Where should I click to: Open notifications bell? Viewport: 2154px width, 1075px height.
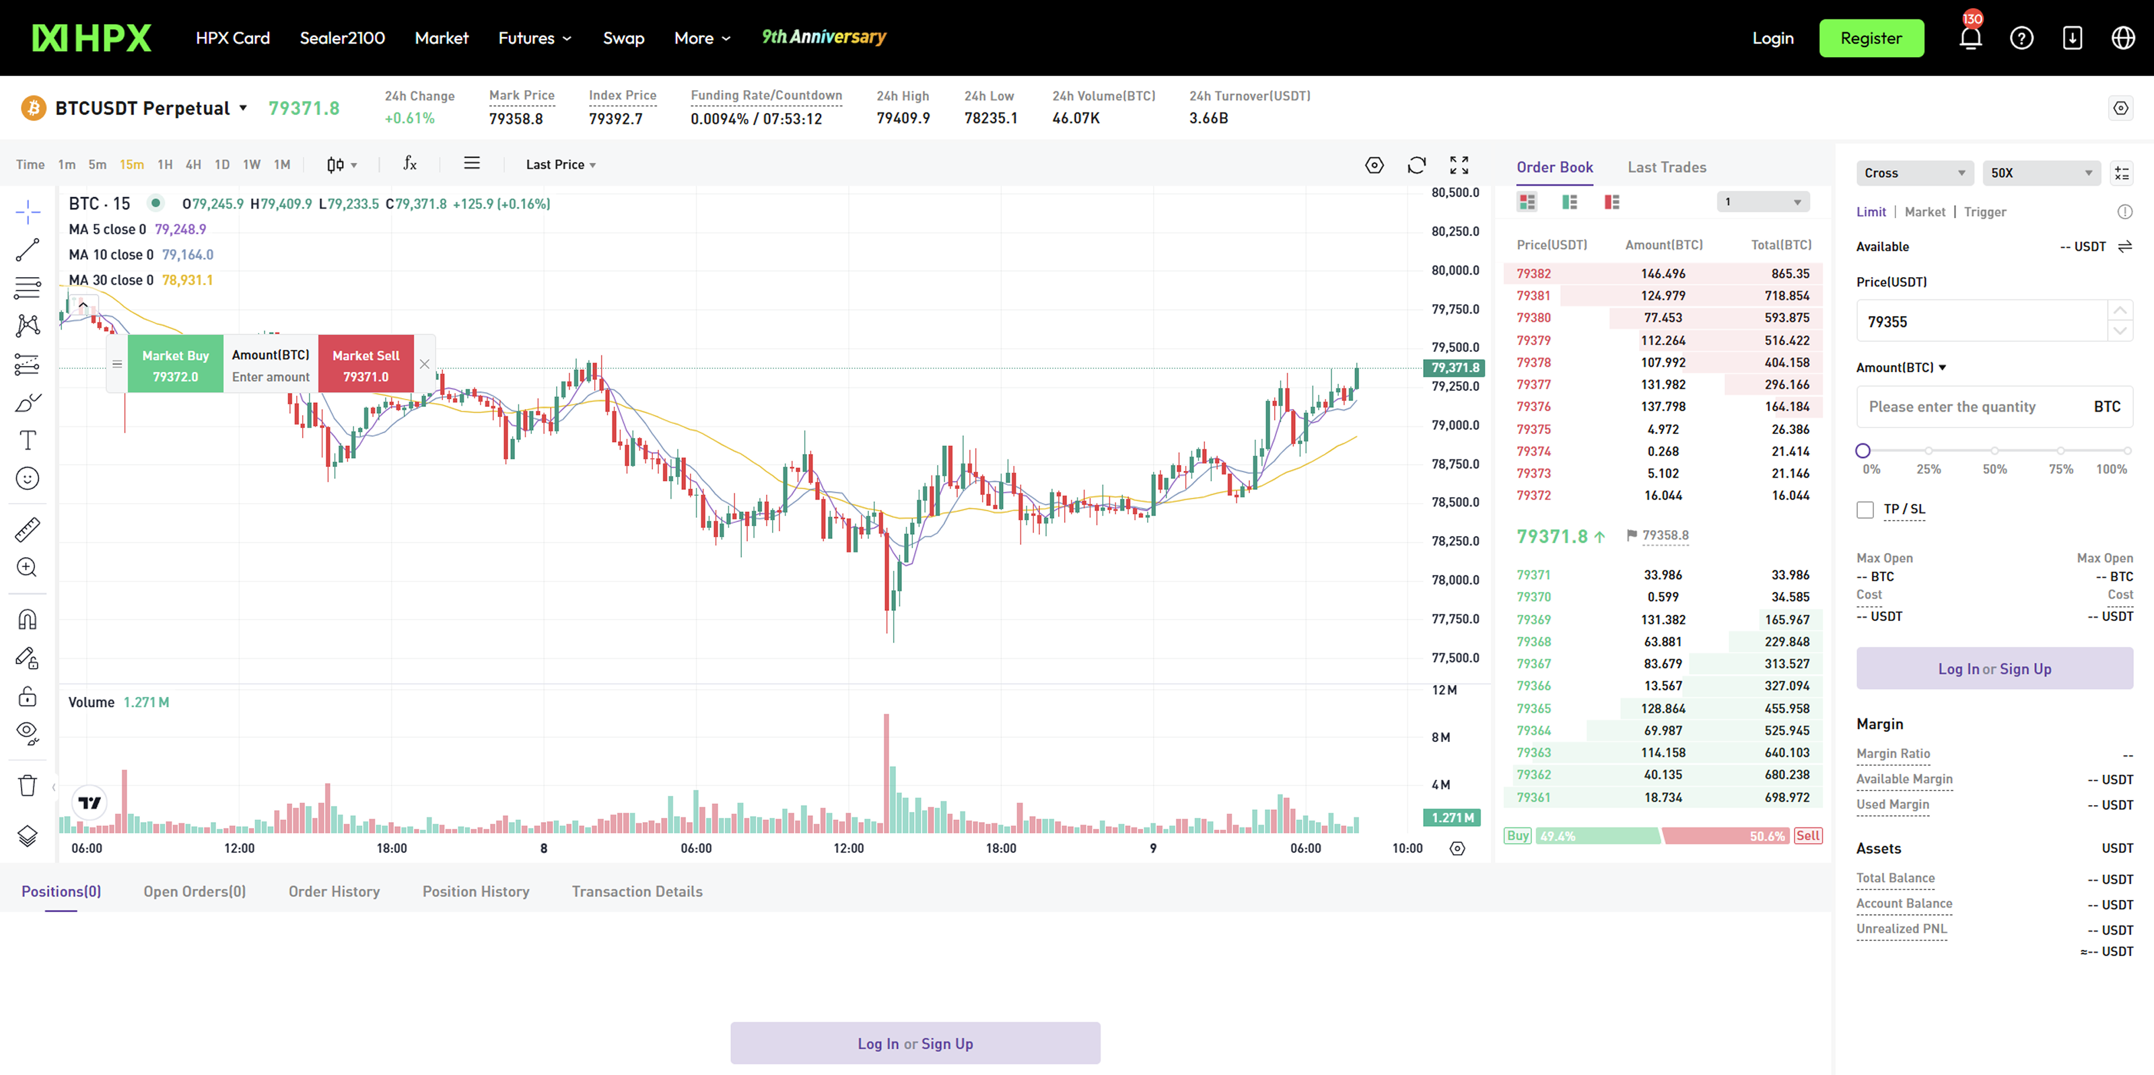point(1971,38)
